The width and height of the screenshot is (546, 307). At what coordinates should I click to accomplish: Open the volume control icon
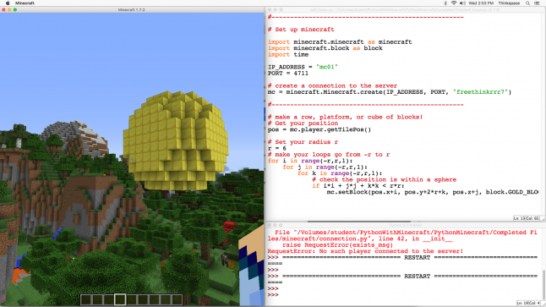pos(462,3)
